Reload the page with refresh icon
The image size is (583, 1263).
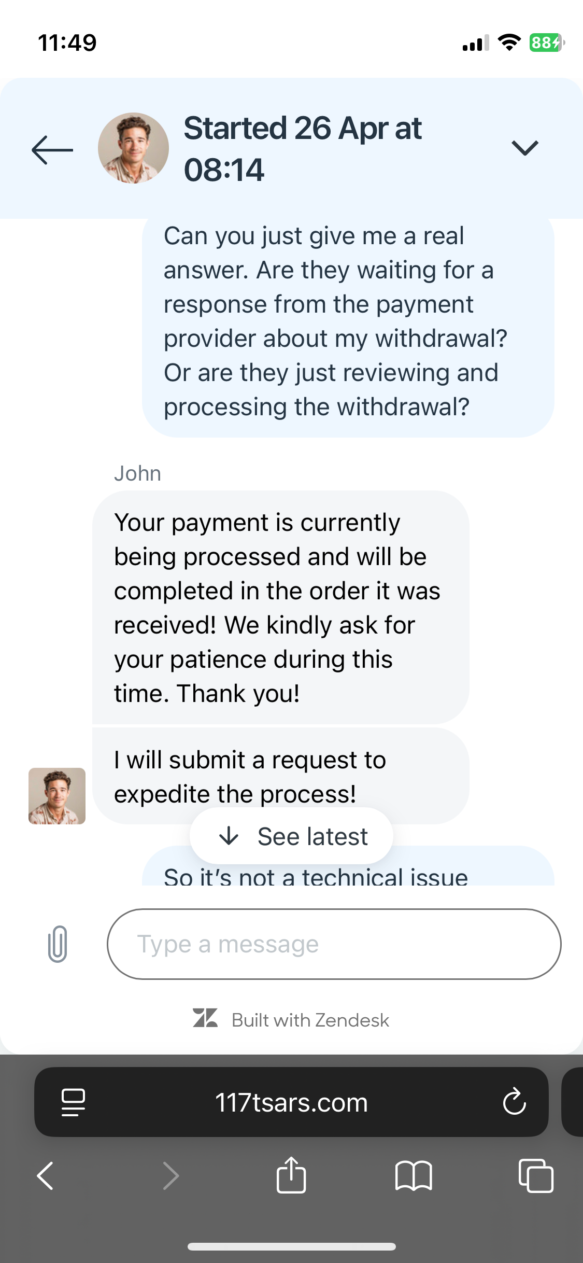[x=514, y=1101]
